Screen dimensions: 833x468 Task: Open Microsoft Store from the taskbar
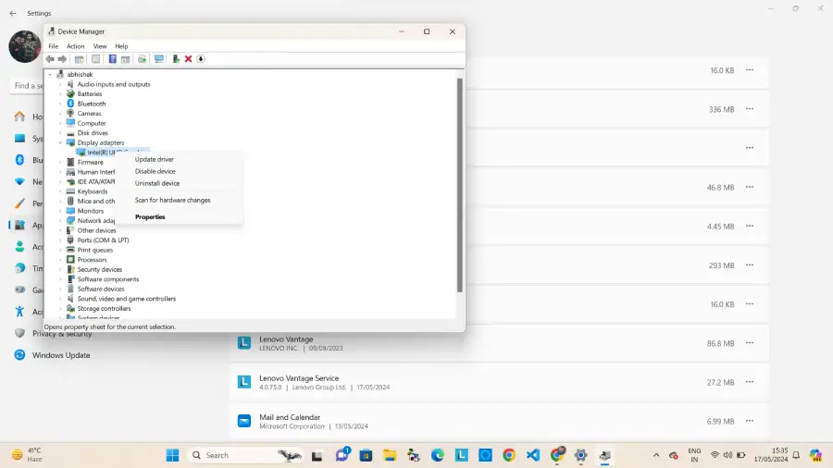point(366,455)
